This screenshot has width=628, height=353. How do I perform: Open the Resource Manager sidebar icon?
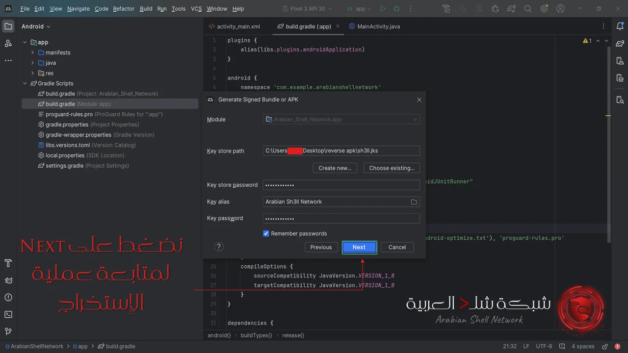tap(8, 43)
